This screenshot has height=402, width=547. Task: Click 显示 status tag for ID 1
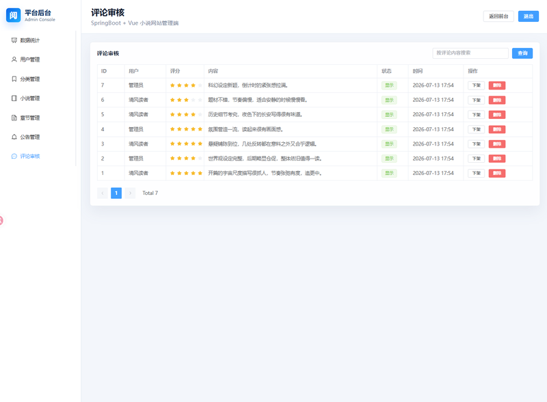click(389, 174)
